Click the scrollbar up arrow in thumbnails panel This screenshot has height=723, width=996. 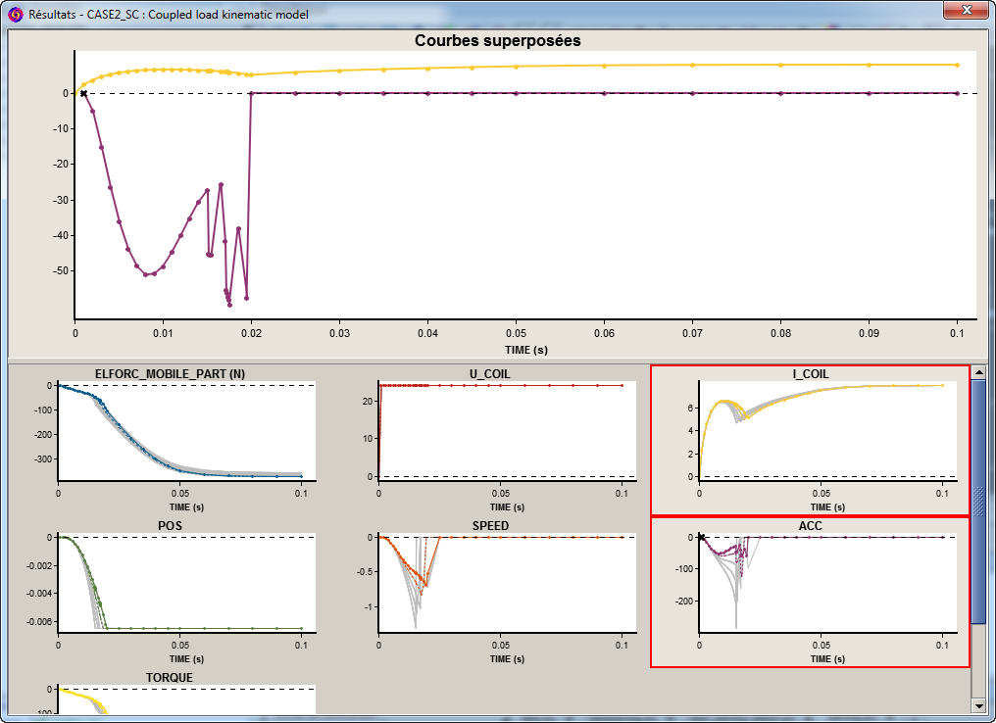point(978,372)
